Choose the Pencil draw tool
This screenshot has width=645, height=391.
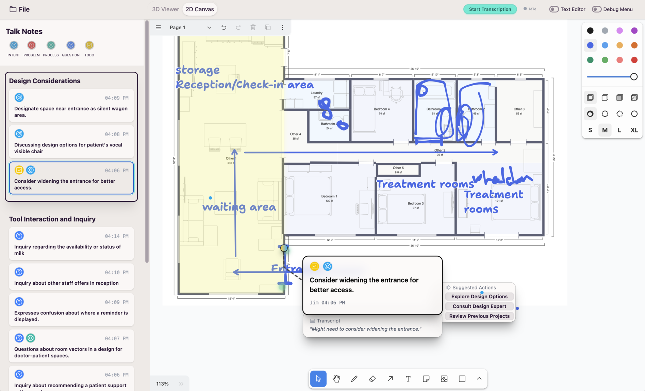[354, 379]
